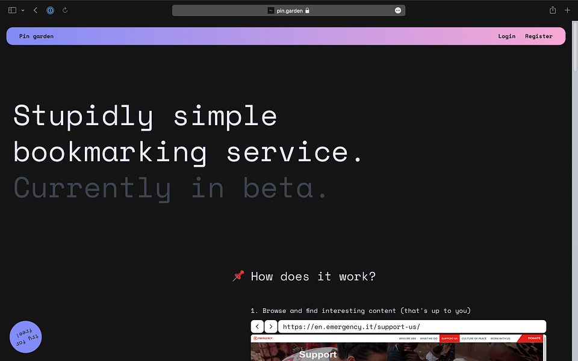Click the 'Stupidly simple bookmarking service.' headline
Viewport: 578px width, 361px height.
pos(188,134)
